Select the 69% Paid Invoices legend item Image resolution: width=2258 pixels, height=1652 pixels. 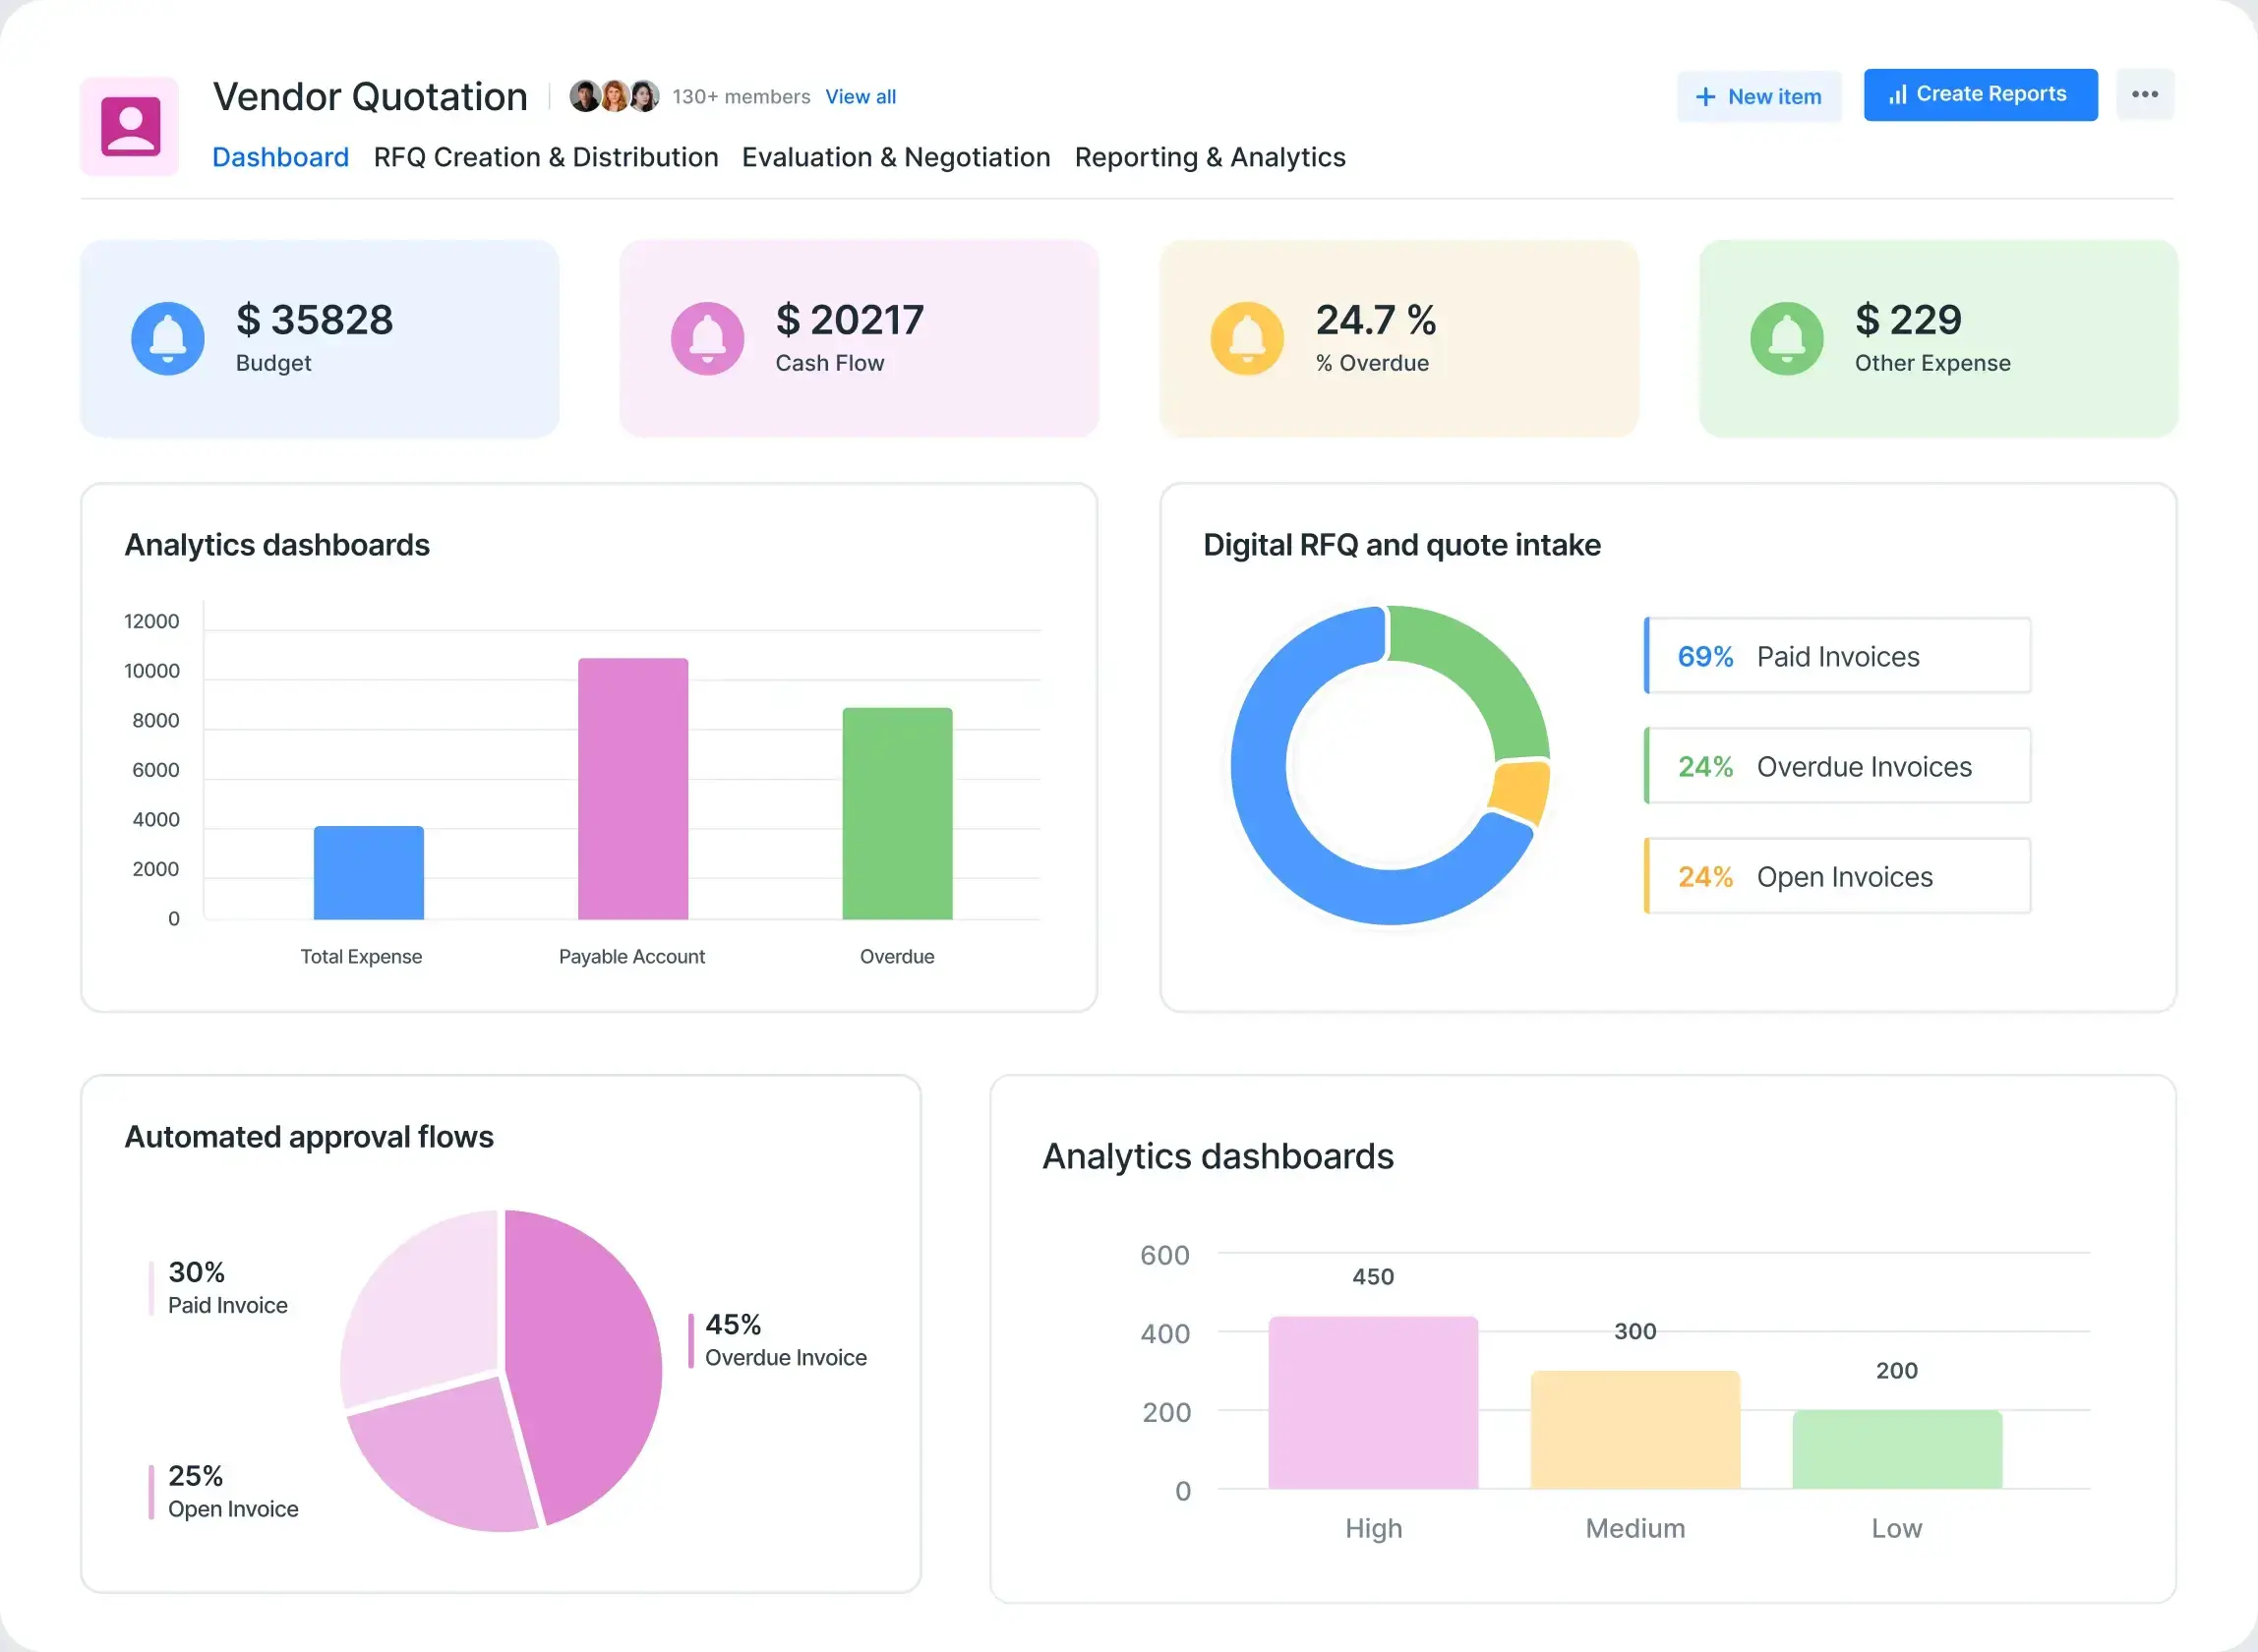pos(1837,656)
